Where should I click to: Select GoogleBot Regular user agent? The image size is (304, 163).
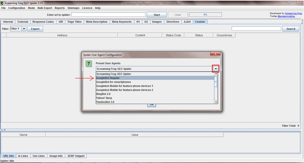point(155,78)
